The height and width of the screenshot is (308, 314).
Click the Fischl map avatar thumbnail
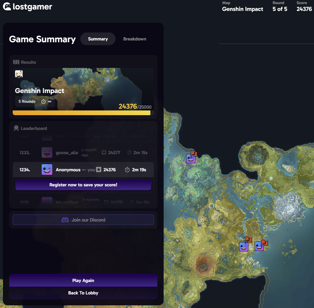point(19,74)
